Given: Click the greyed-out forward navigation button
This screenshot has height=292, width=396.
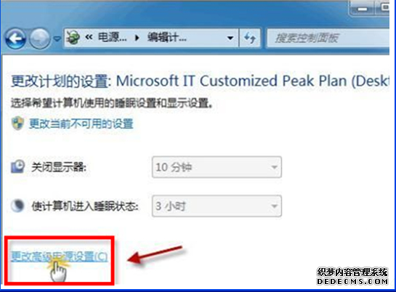Looking at the screenshot, I should (40, 38).
